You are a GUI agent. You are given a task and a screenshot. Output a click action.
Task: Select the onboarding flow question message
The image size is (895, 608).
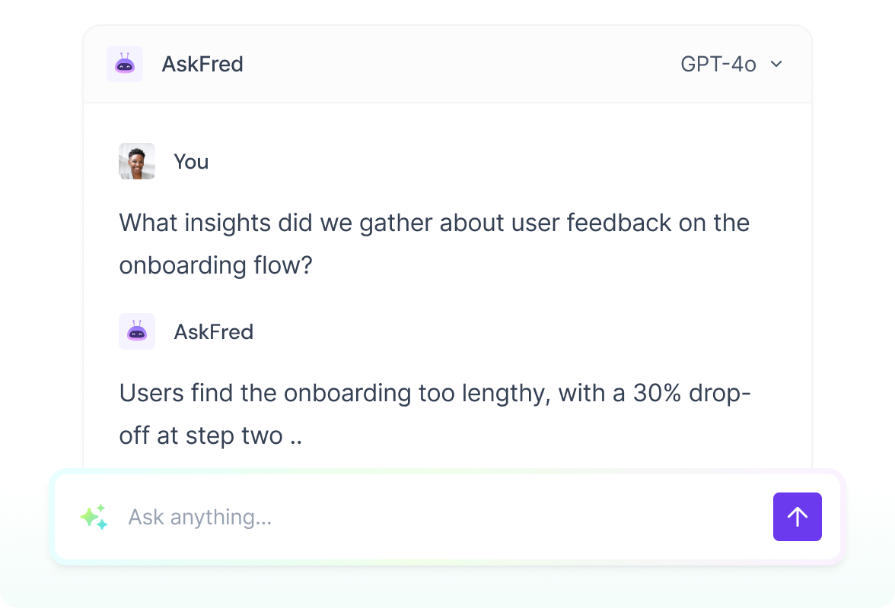tap(434, 243)
